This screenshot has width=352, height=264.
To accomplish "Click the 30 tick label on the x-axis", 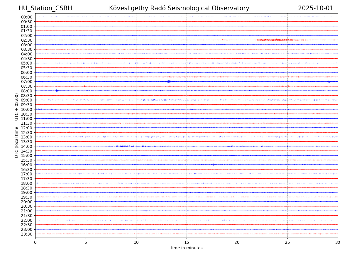I will point(338,243).
